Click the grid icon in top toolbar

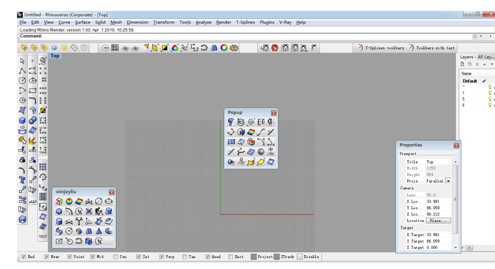click(x=115, y=48)
